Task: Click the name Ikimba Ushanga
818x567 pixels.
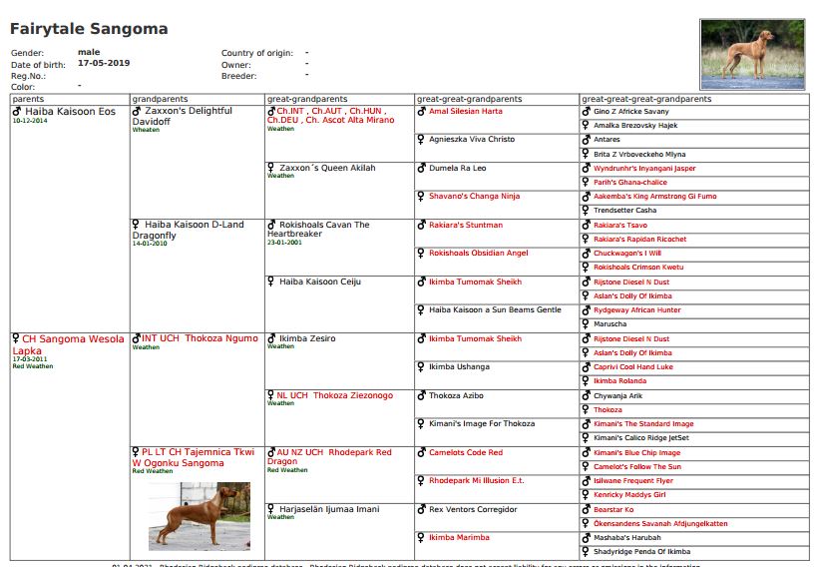Action: 460,367
